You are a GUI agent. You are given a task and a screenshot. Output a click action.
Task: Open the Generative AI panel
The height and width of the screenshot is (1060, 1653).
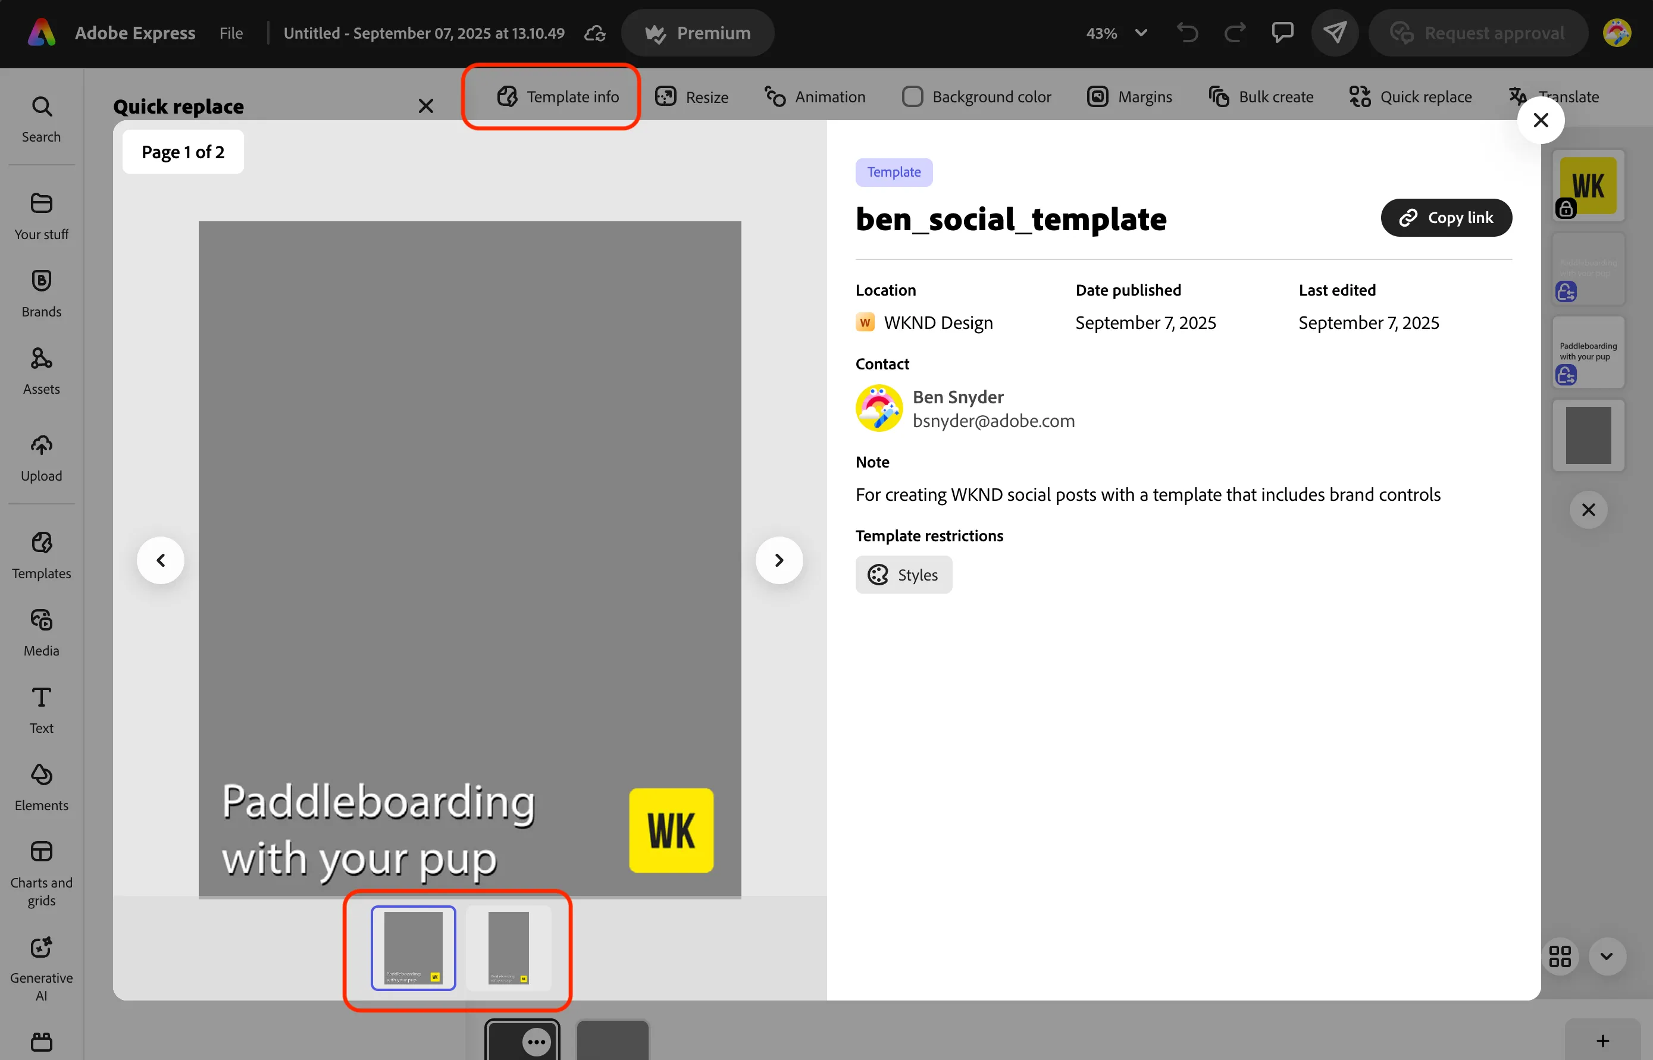(41, 968)
